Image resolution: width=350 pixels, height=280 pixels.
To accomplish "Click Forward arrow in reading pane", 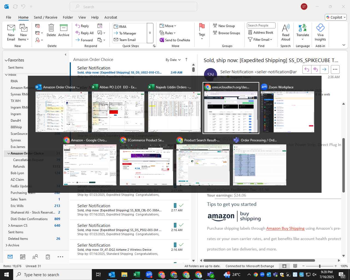I will click(x=324, y=69).
